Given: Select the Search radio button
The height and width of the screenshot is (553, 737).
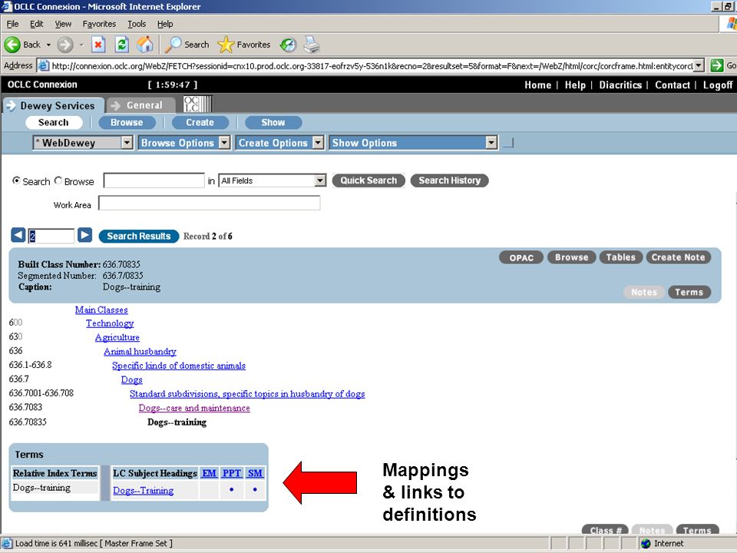Looking at the screenshot, I should coord(16,180).
